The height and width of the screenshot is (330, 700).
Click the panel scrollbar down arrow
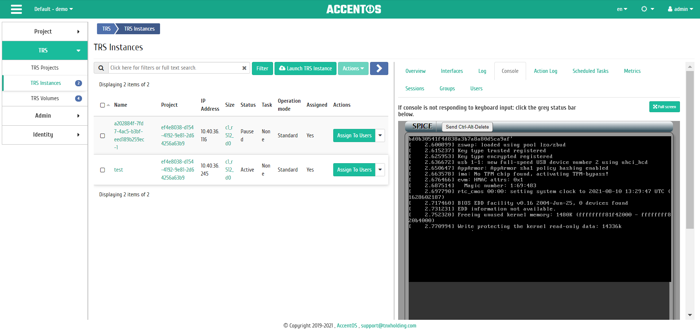point(690,315)
